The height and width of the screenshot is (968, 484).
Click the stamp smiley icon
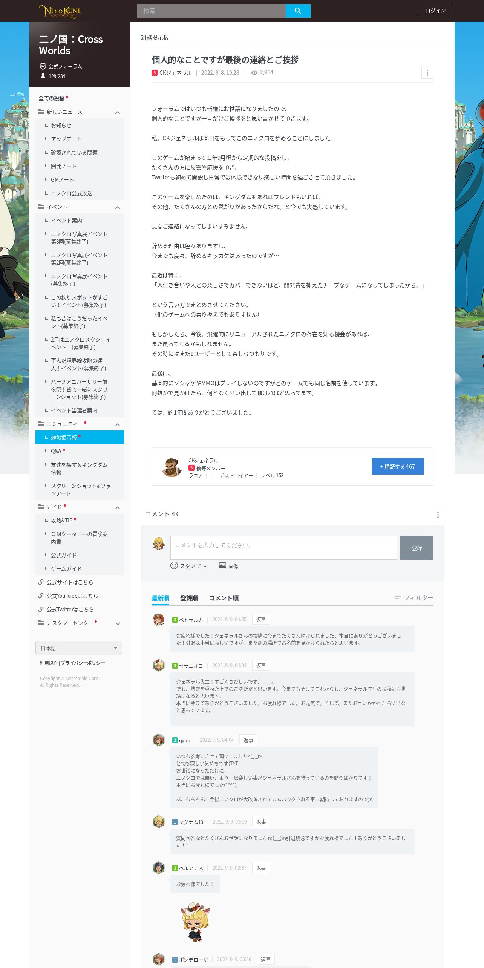pyautogui.click(x=174, y=565)
